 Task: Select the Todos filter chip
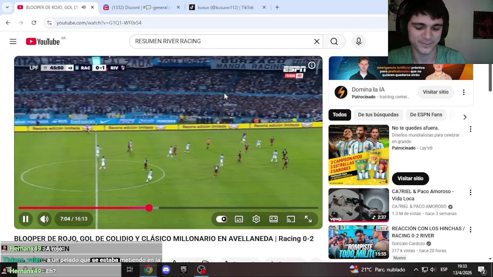coord(340,115)
